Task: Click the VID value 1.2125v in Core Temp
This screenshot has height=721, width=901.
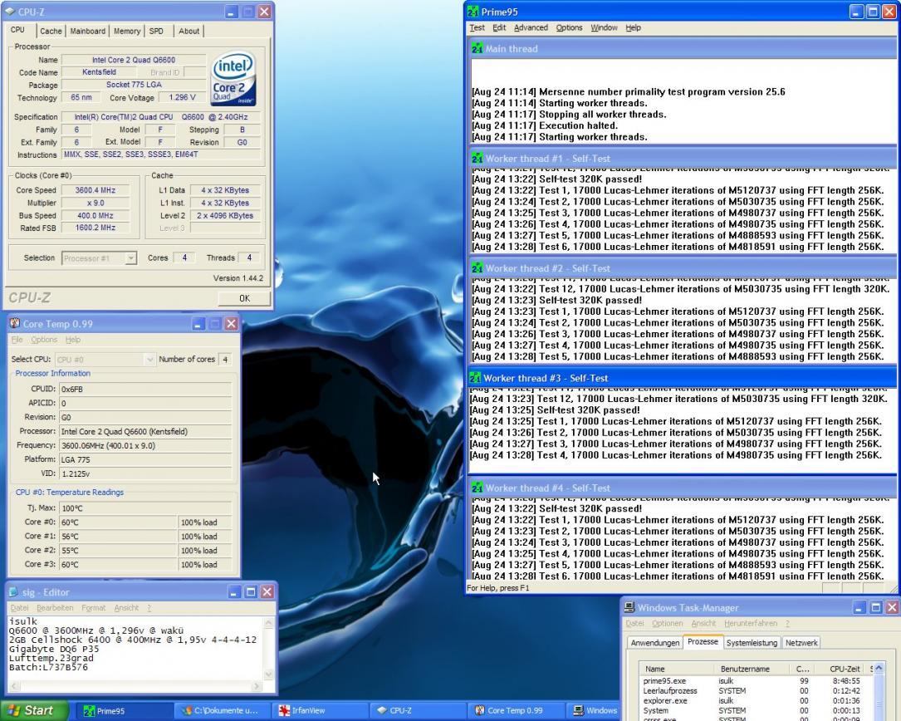Action: (x=145, y=473)
